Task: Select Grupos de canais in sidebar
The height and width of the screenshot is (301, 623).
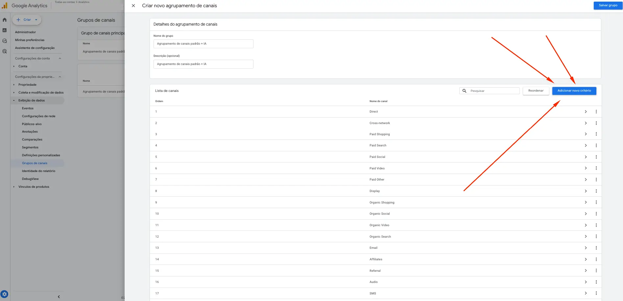Action: click(x=35, y=163)
